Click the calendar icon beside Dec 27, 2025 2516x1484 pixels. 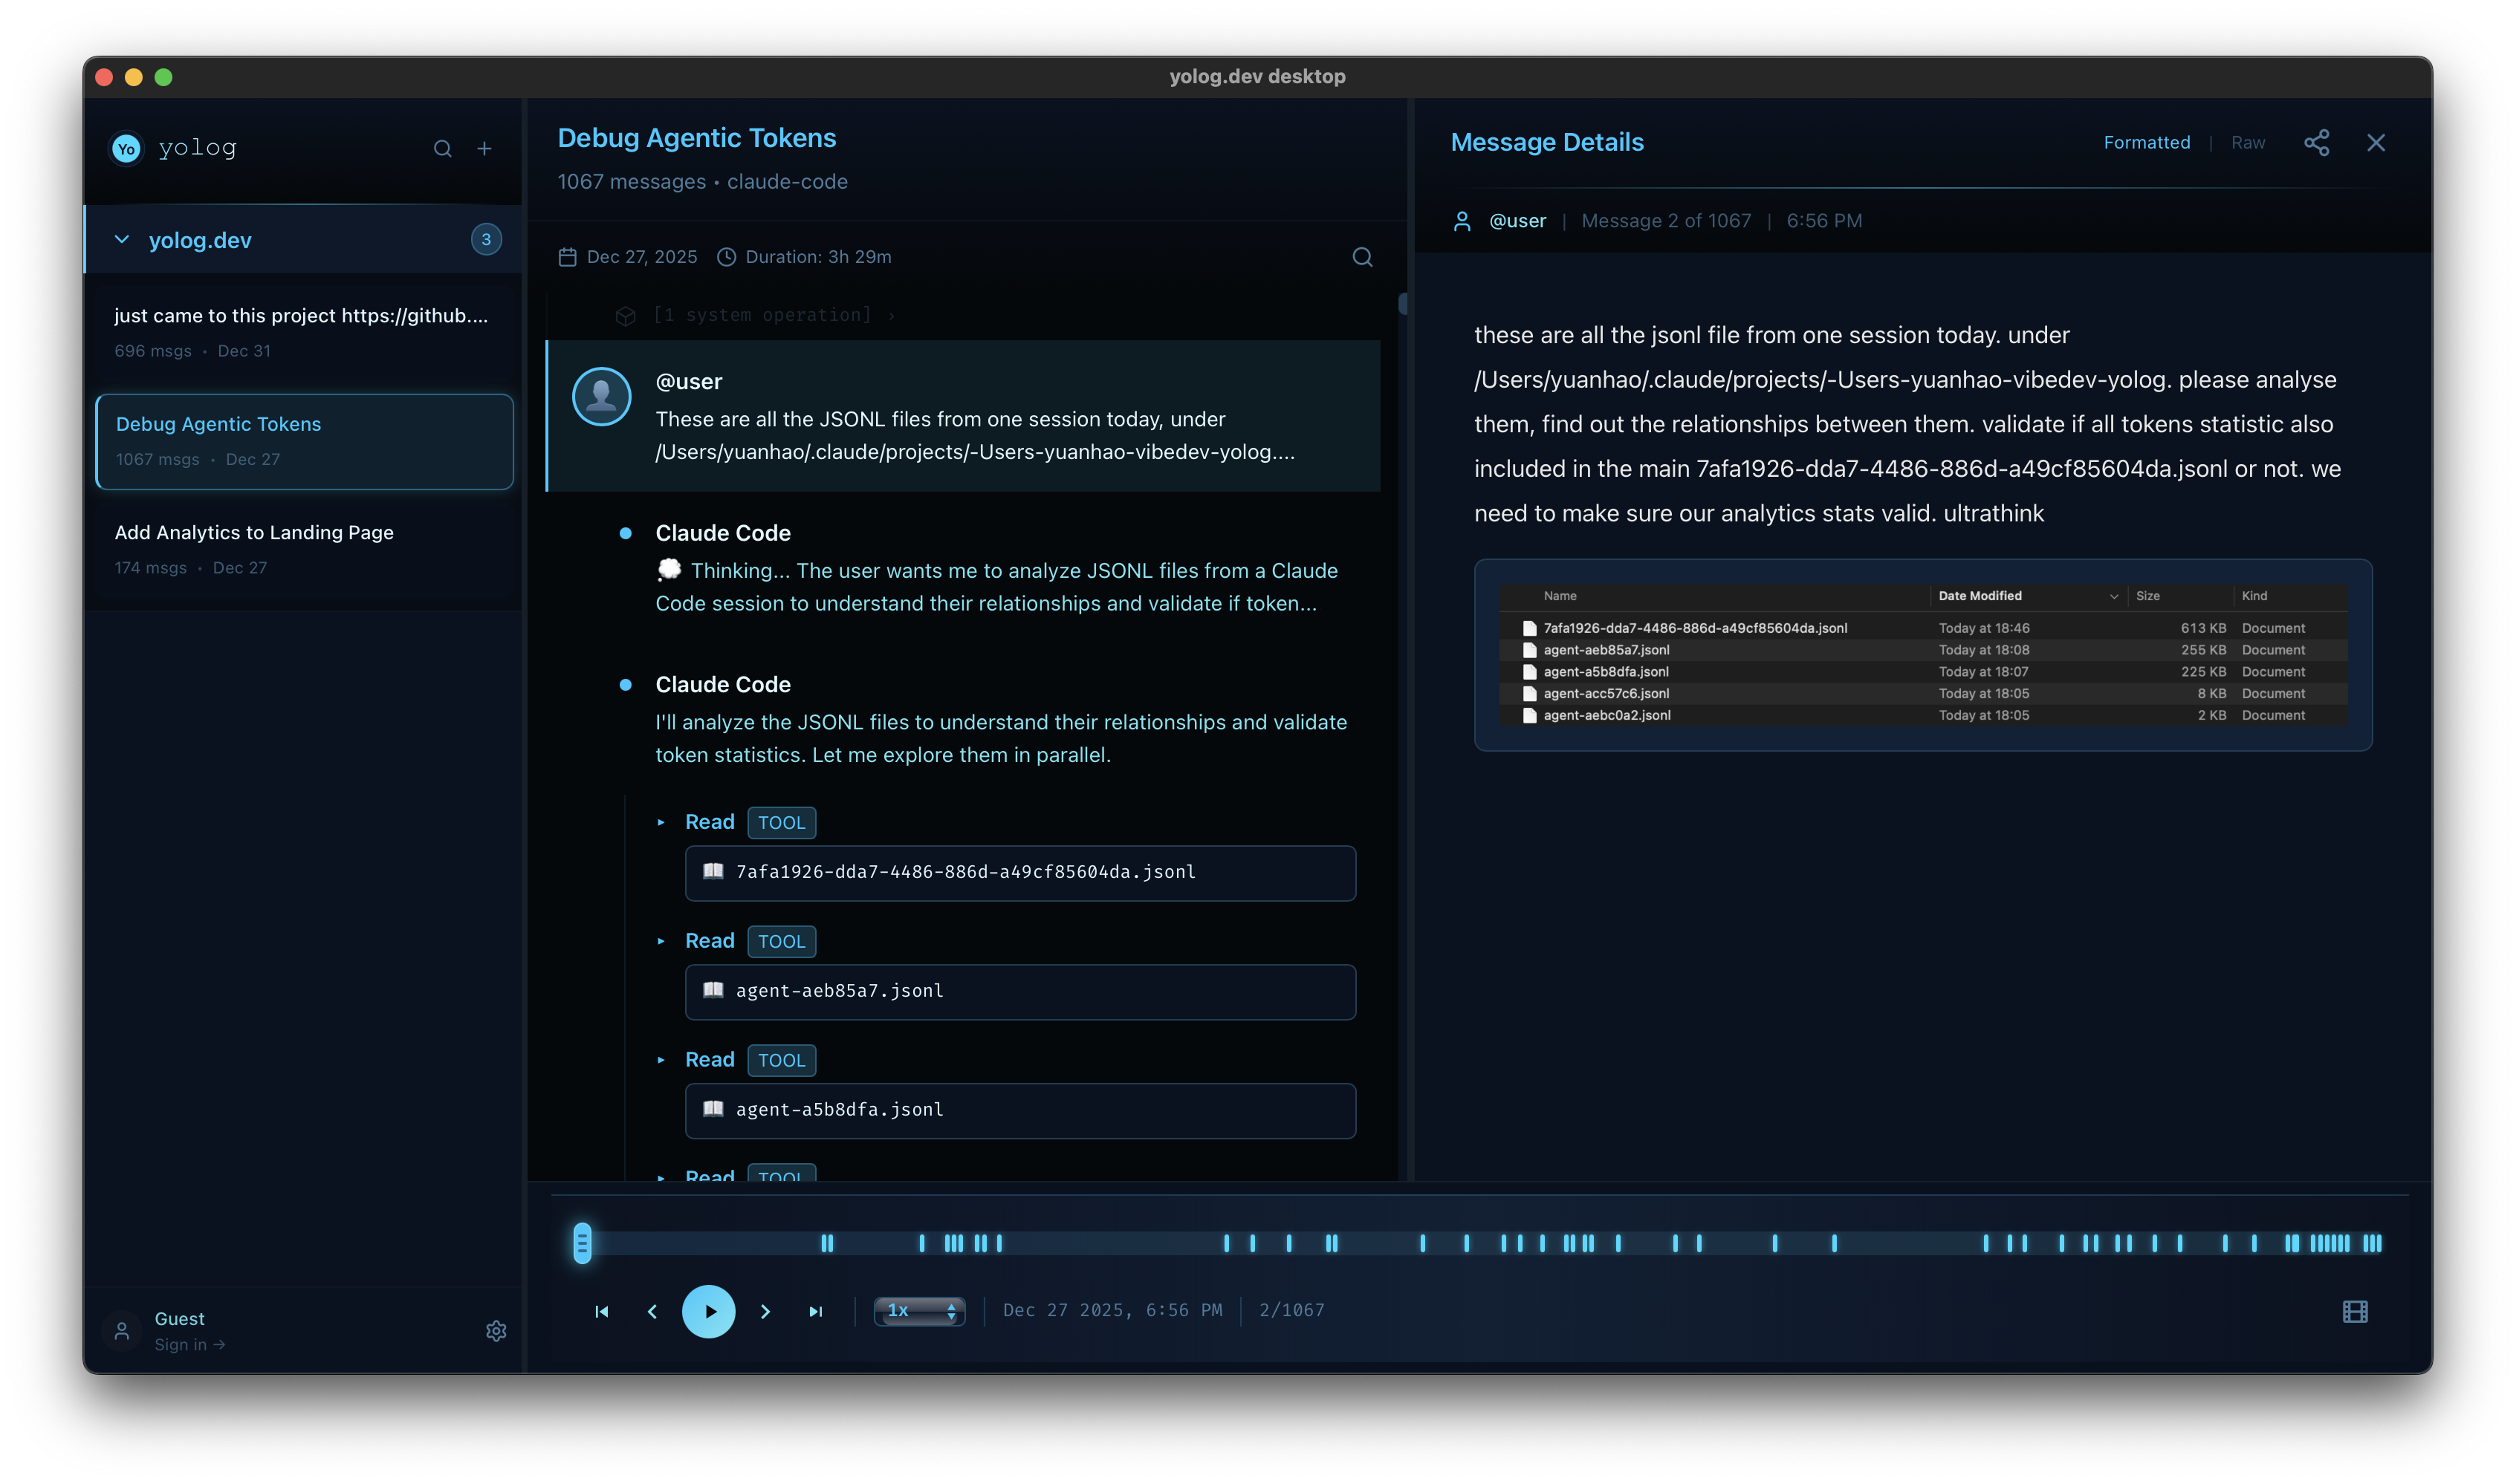tap(567, 256)
